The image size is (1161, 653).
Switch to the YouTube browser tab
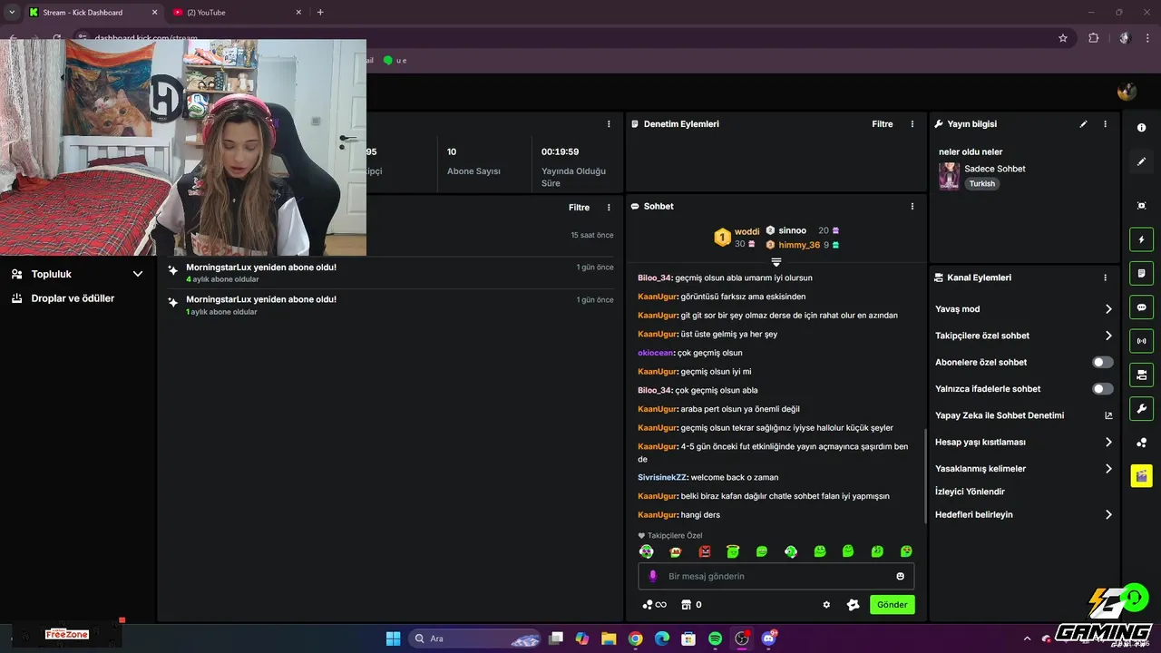point(236,13)
